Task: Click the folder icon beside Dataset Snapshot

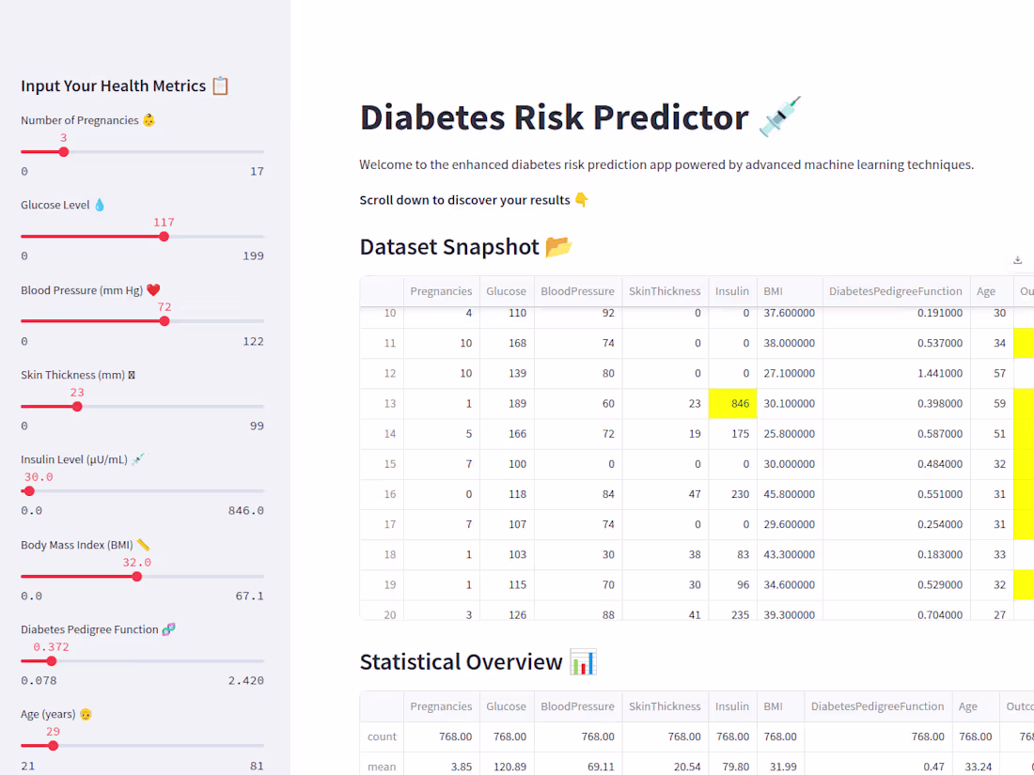Action: [557, 246]
